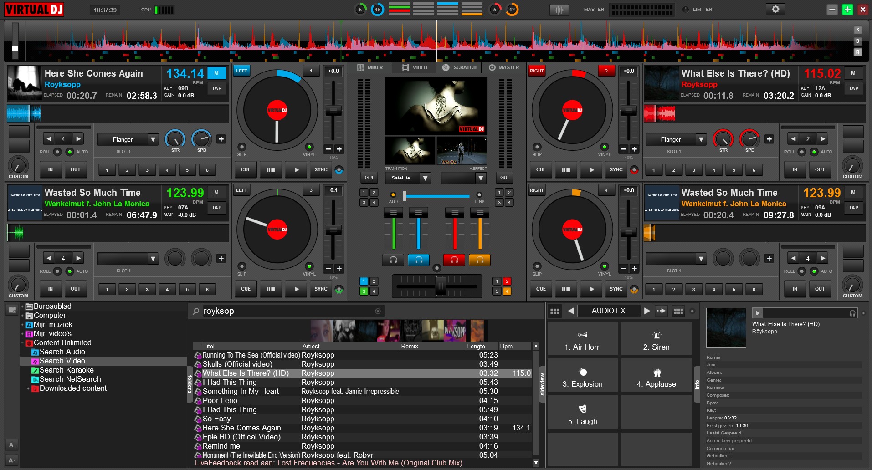The image size is (872, 470).
Task: Toggle deck 1 master tempo M button
Action: pyautogui.click(x=216, y=73)
